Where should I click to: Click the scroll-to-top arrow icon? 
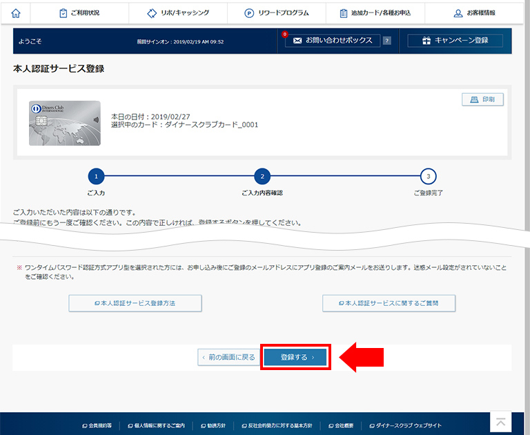click(500, 422)
